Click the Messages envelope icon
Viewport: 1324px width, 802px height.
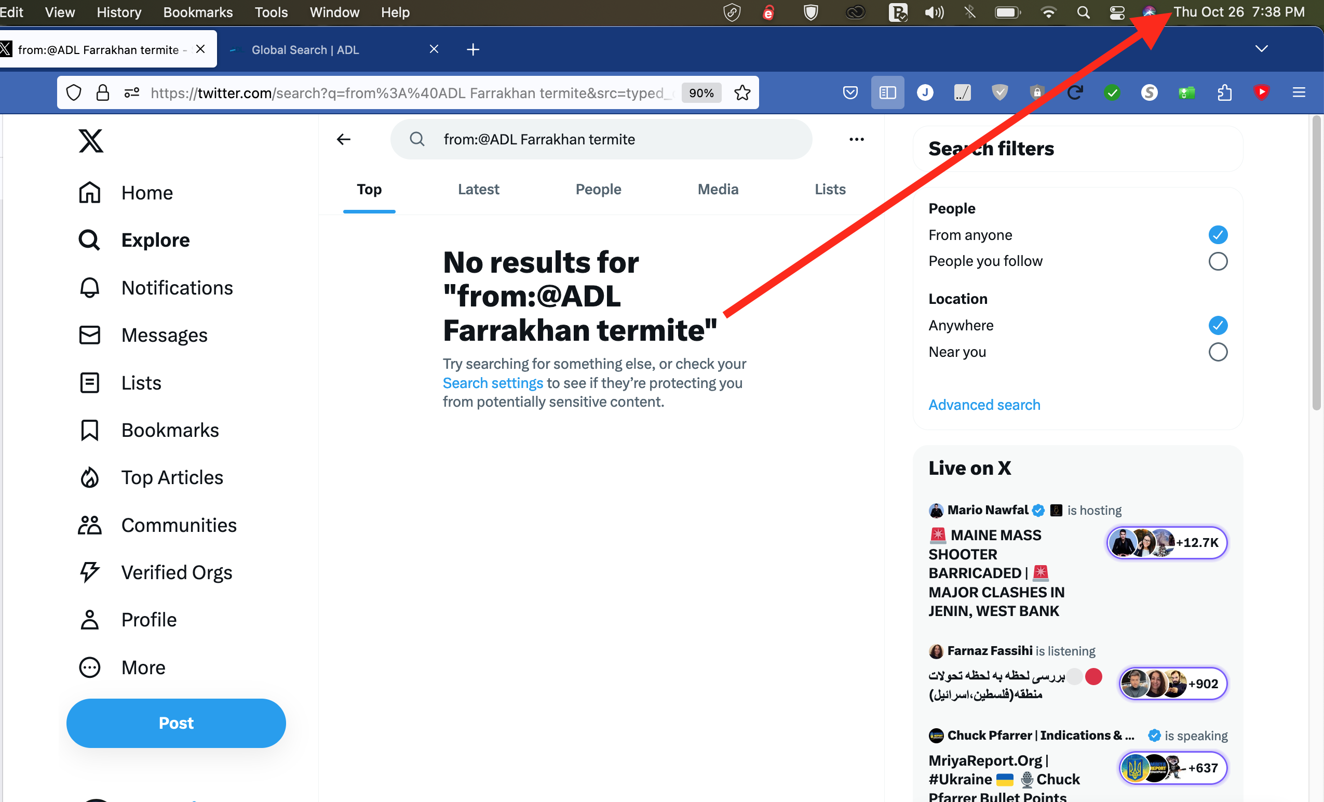[90, 335]
